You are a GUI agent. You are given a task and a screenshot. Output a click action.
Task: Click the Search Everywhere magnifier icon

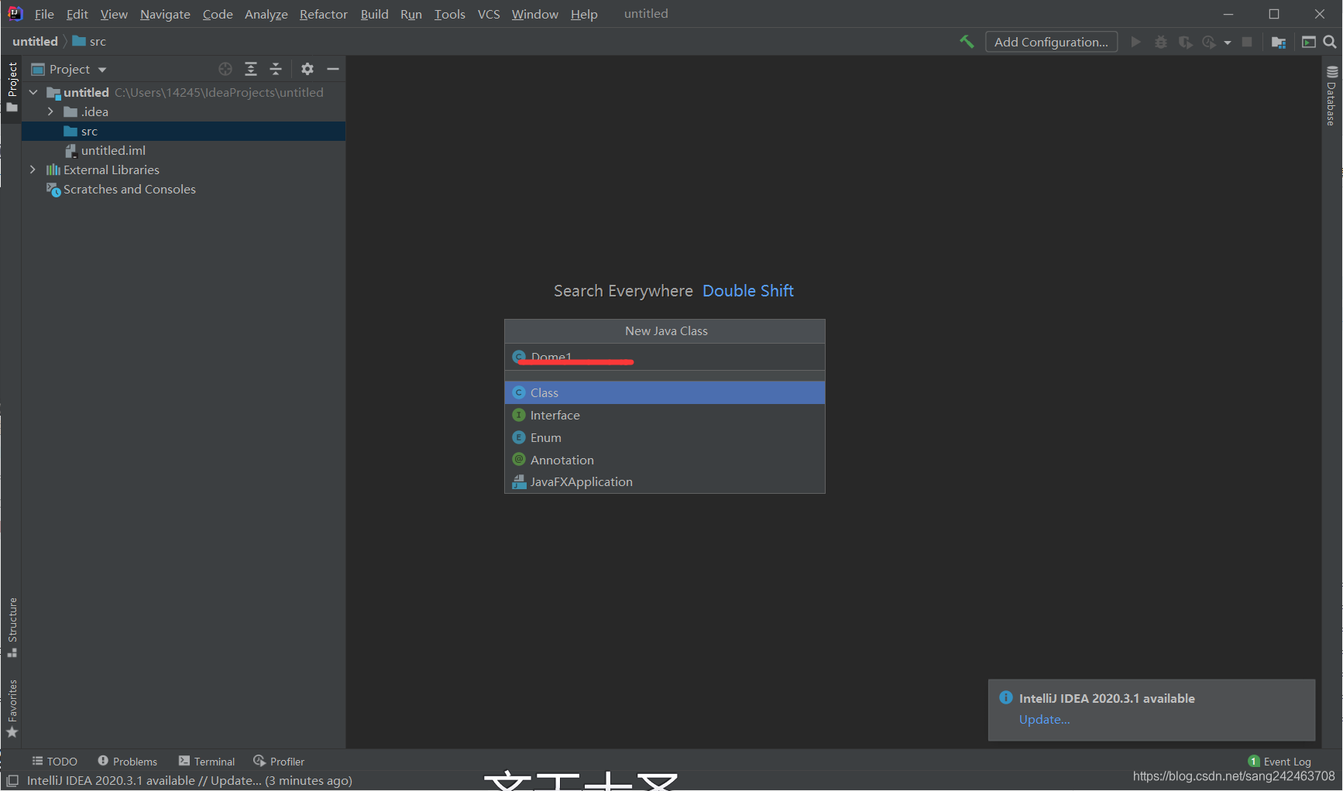(x=1330, y=42)
